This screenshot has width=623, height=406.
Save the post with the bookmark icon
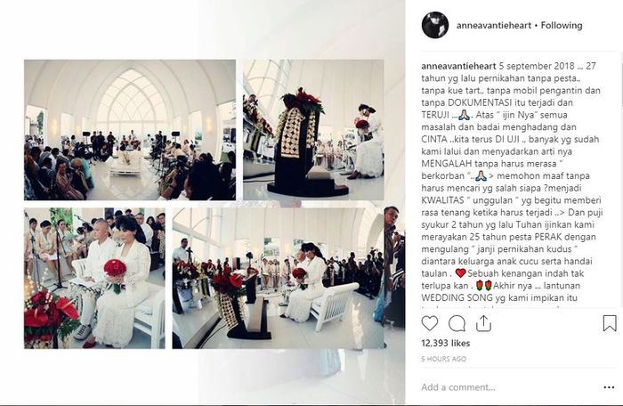coord(610,323)
